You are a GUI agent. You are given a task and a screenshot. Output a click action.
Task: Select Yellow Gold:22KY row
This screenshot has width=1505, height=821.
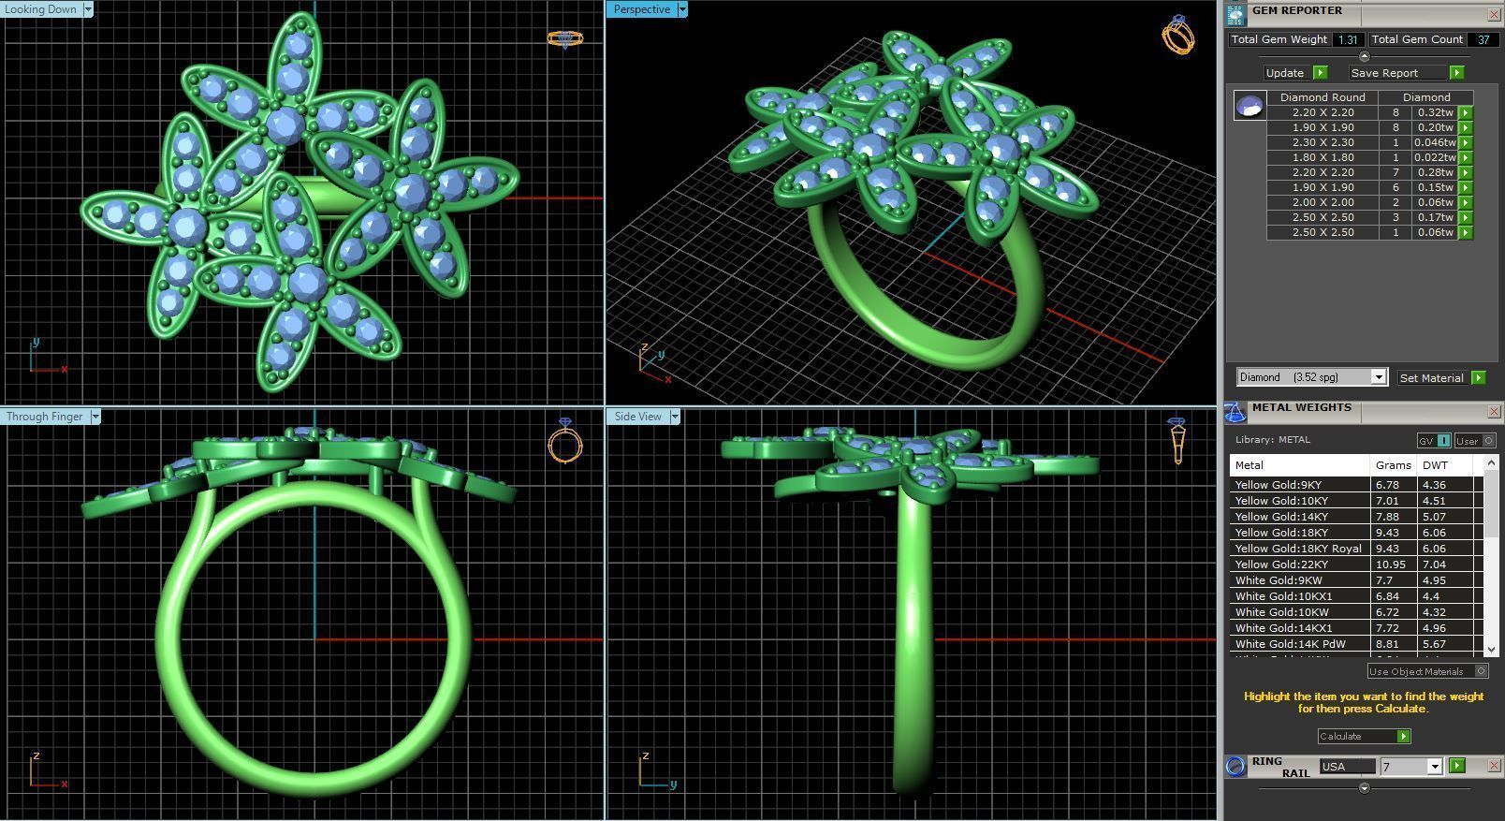coord(1355,564)
